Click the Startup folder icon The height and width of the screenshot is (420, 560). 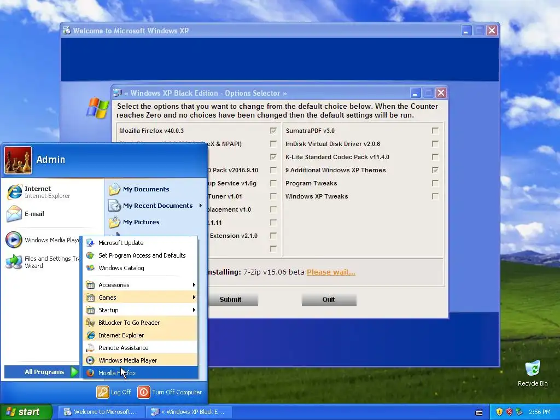[90, 310]
